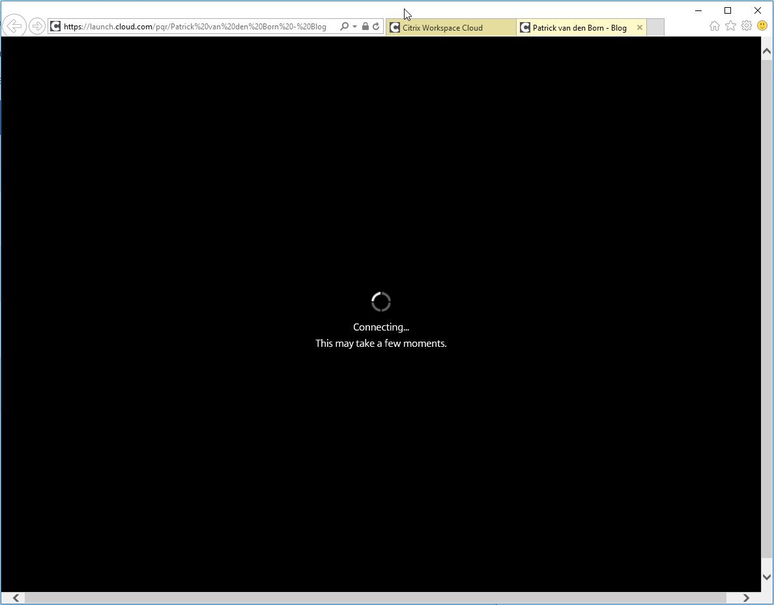Click the browser forward arrow button
Viewport: 774px width, 605px height.
tap(37, 26)
